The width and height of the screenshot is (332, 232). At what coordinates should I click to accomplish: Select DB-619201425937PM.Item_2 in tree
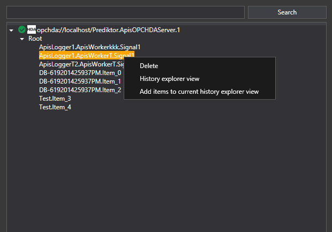[80, 90]
